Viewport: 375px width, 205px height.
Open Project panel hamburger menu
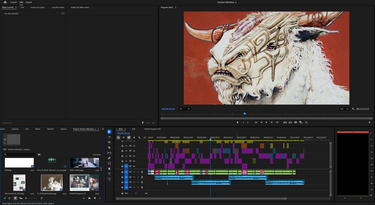(x=98, y=129)
